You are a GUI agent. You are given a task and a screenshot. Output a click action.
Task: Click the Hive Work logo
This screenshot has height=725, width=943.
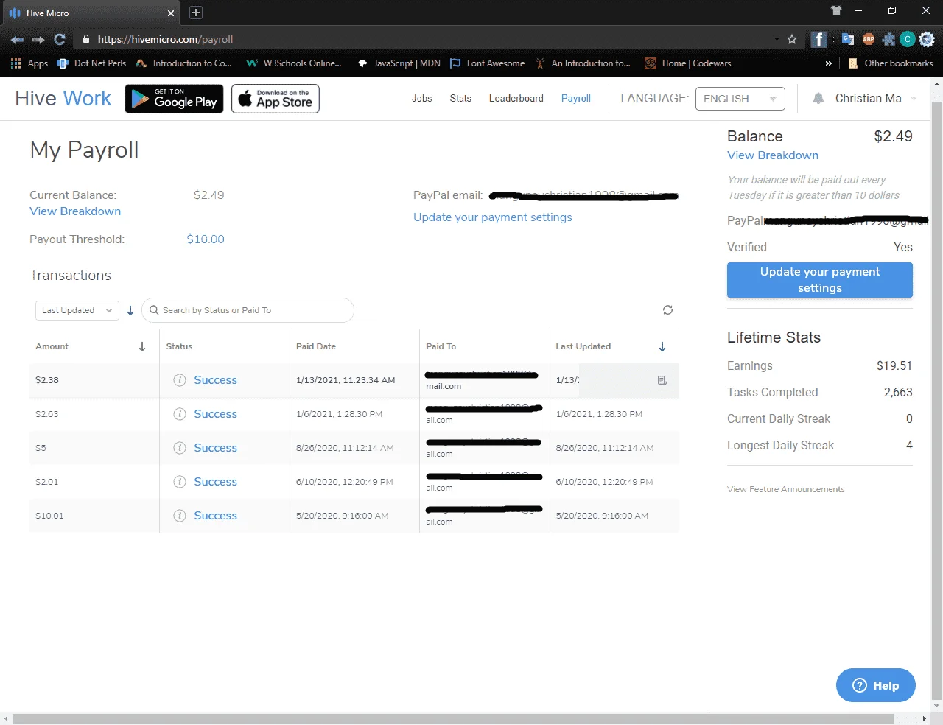click(x=63, y=99)
